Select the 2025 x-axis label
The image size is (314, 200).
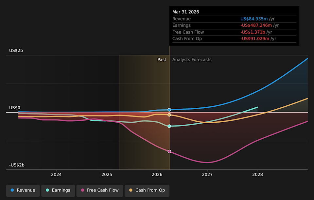click(107, 175)
